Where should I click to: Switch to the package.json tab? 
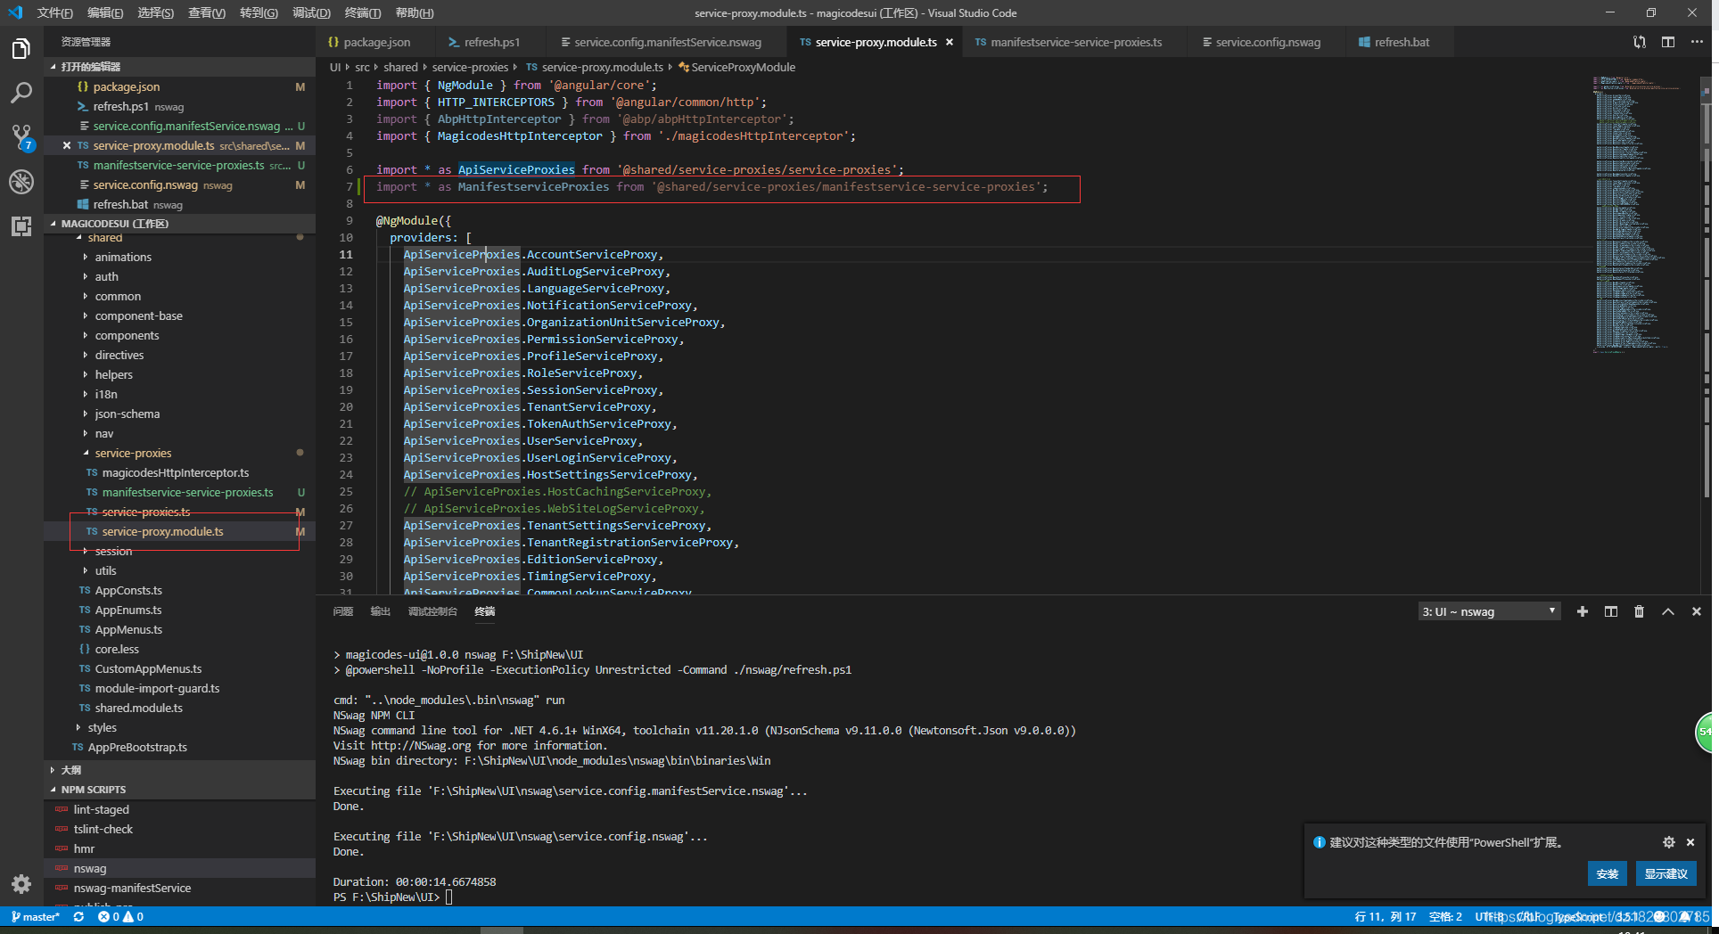coord(376,42)
